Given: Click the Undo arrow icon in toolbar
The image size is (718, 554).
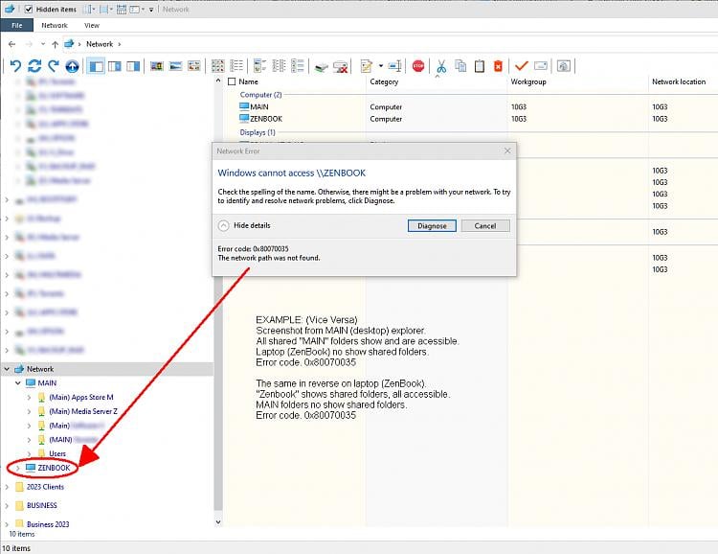Looking at the screenshot, I should tap(15, 66).
